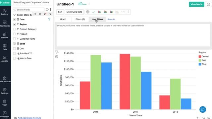Open Underlying Data
The width and height of the screenshot is (212, 119).
(x=74, y=12)
